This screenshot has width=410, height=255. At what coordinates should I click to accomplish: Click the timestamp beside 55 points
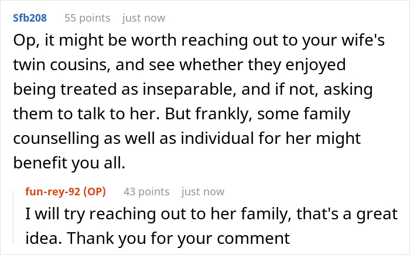143,18
